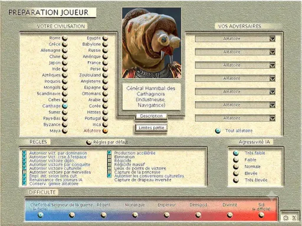Toggle Autoriser victoire diplo. checkbox
The image size is (302, 226).
coord(24,161)
